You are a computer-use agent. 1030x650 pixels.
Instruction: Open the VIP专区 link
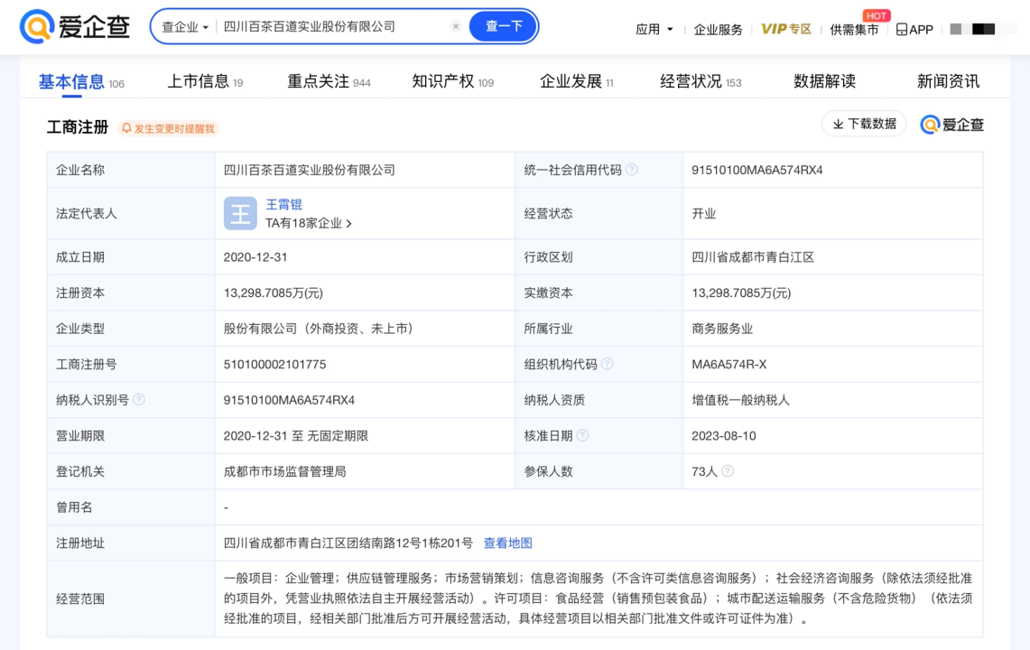785,29
